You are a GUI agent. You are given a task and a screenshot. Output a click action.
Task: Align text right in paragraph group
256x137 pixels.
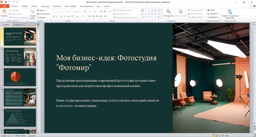coord(97,16)
